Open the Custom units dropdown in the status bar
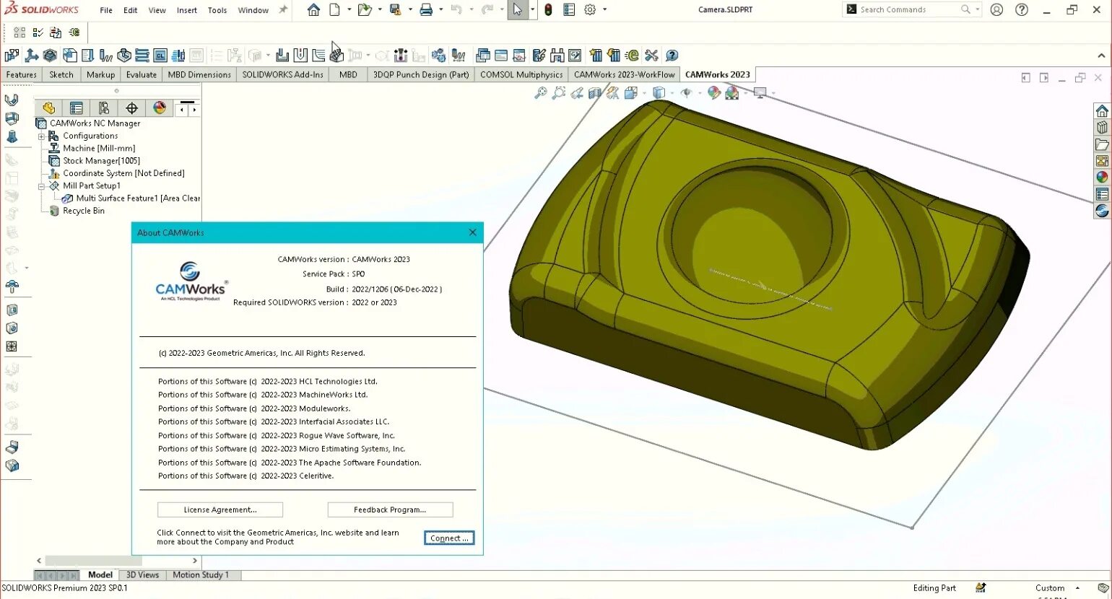The height and width of the screenshot is (599, 1112). coord(1077,588)
